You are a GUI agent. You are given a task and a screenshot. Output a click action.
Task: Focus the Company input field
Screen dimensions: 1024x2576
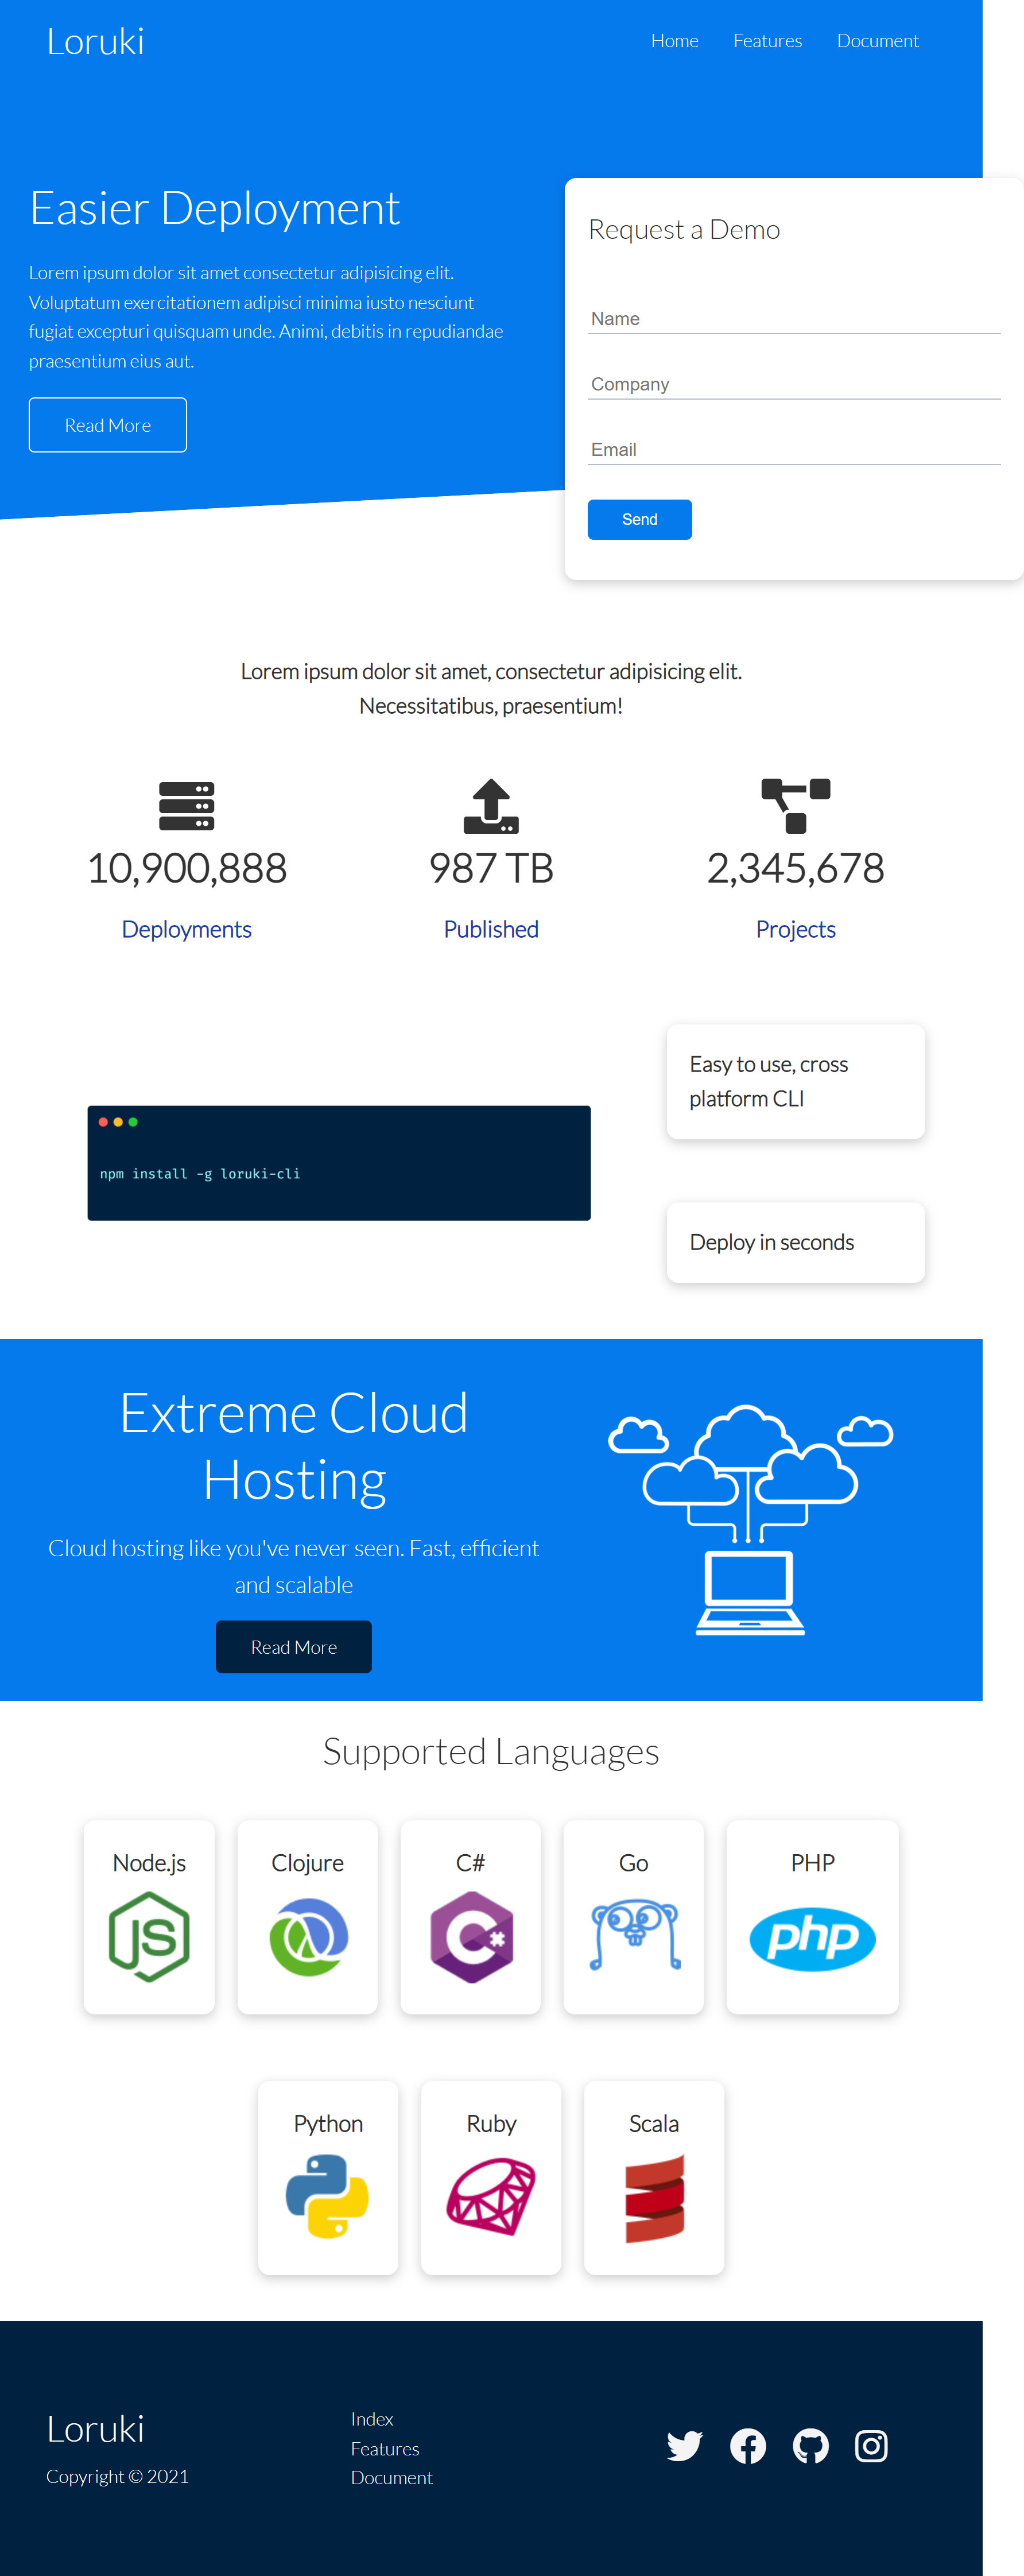pos(794,384)
